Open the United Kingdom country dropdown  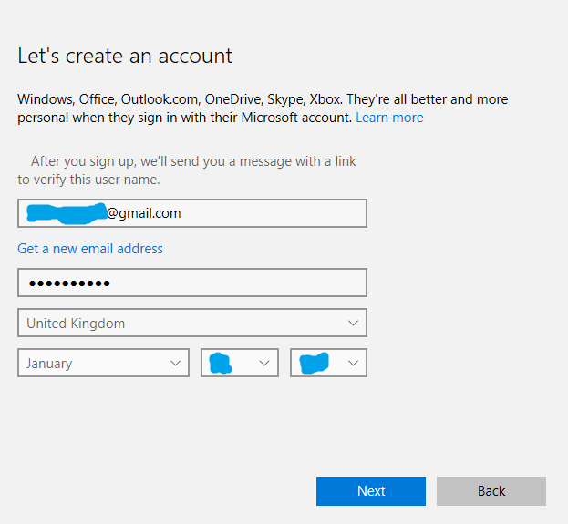pos(192,323)
